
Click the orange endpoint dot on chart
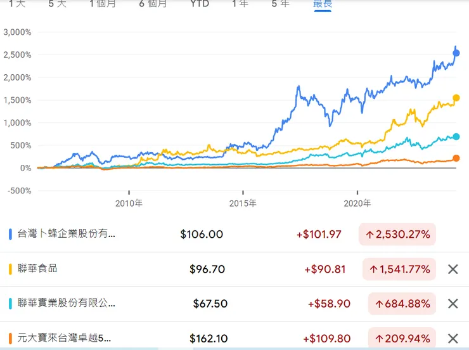pos(456,158)
